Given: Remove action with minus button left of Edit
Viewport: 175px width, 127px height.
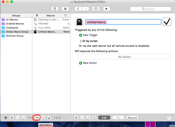Looking at the screenshot, I should point(82,118).
